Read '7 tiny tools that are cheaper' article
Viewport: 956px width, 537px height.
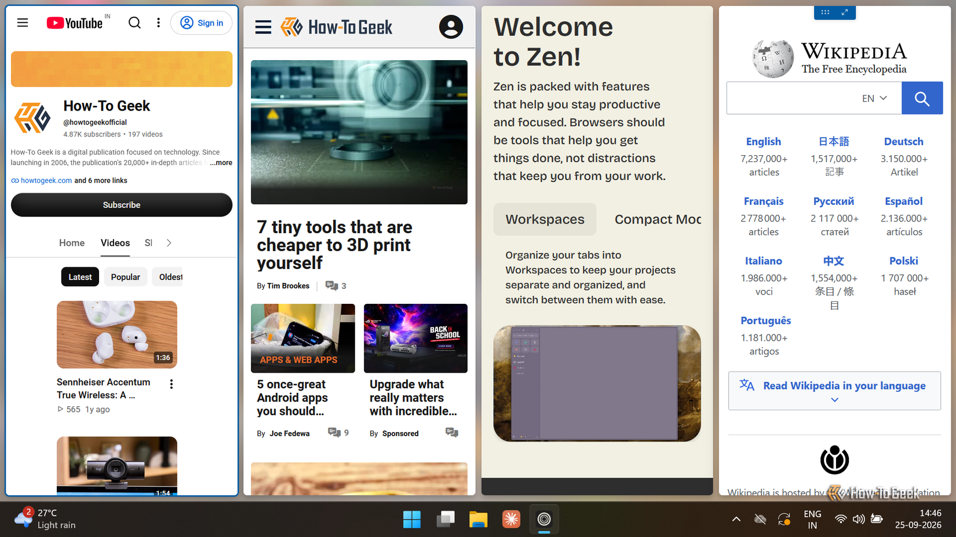(335, 245)
